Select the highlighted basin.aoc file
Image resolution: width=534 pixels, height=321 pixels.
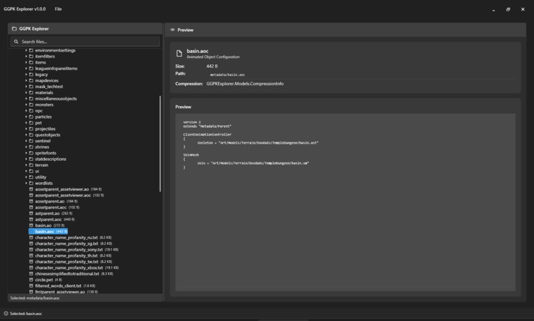tap(48, 231)
